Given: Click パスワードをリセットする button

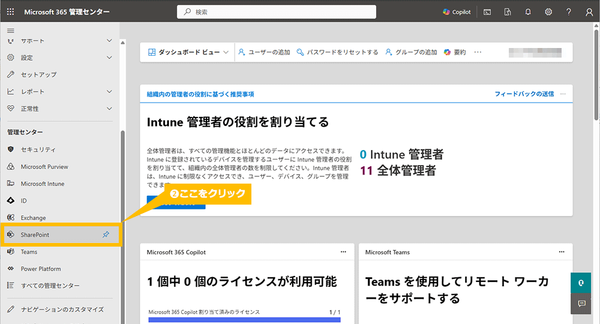Looking at the screenshot, I should pos(337,52).
